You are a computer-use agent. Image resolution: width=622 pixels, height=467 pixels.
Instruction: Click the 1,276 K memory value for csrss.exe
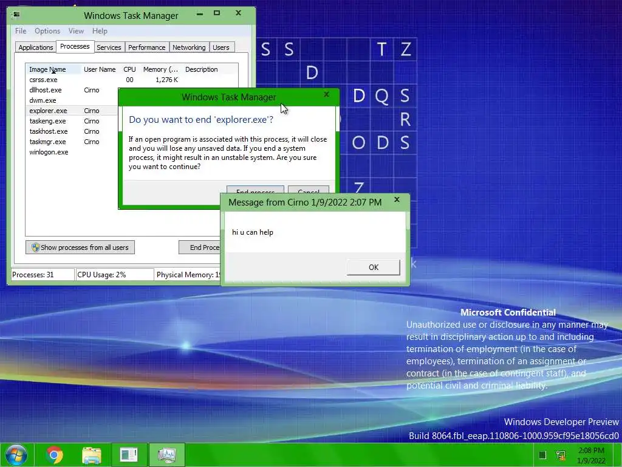(x=166, y=80)
